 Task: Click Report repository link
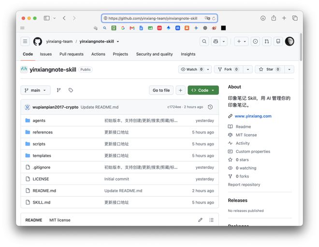(x=244, y=184)
